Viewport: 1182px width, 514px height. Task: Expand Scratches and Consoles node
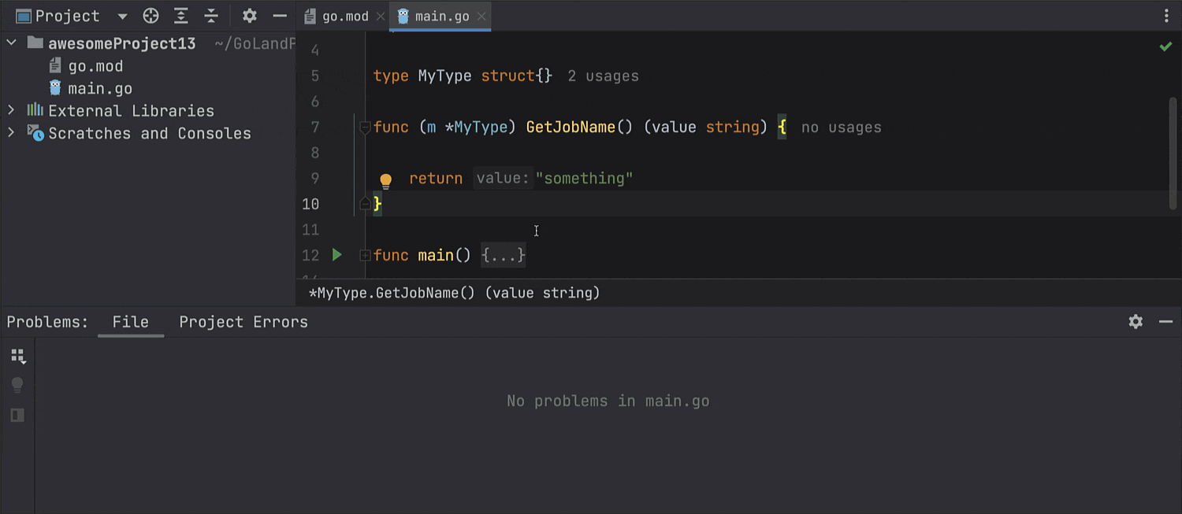pos(11,132)
